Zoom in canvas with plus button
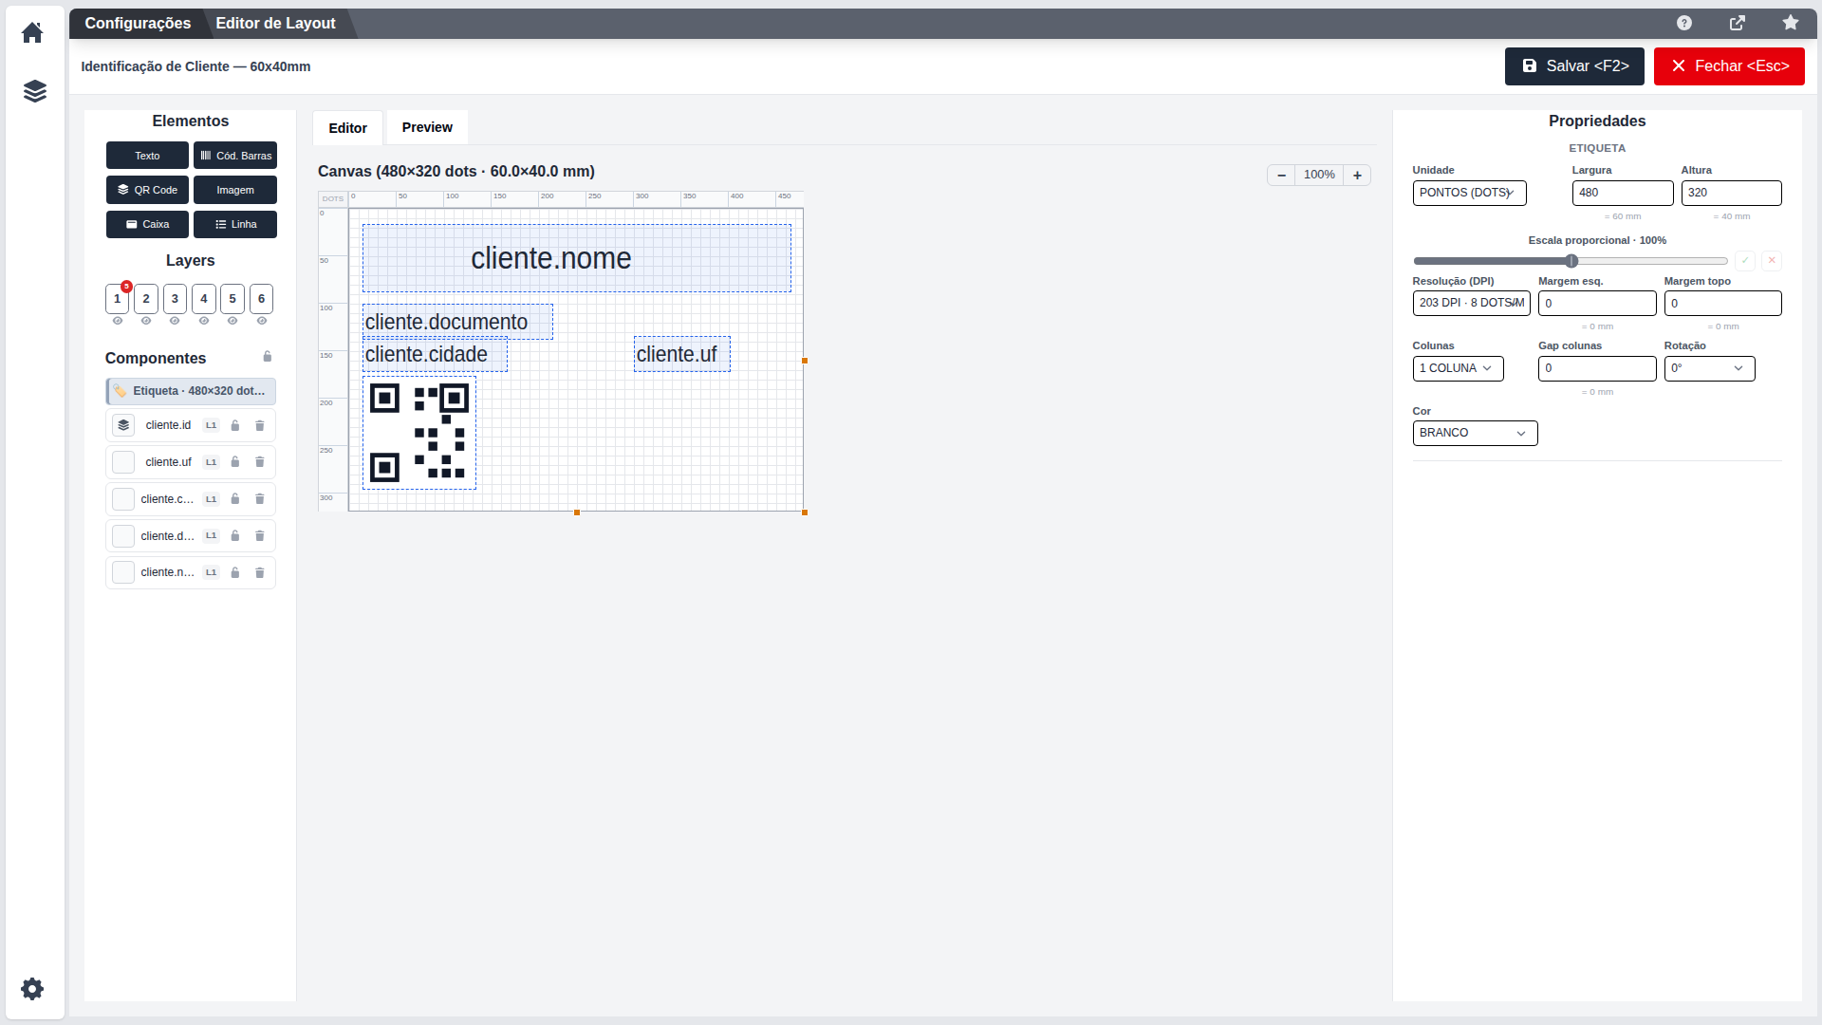This screenshot has width=1822, height=1025. (1357, 175)
